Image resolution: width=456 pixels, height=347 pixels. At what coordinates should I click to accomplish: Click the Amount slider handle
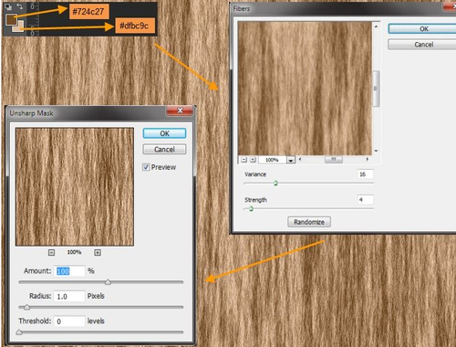(108, 282)
